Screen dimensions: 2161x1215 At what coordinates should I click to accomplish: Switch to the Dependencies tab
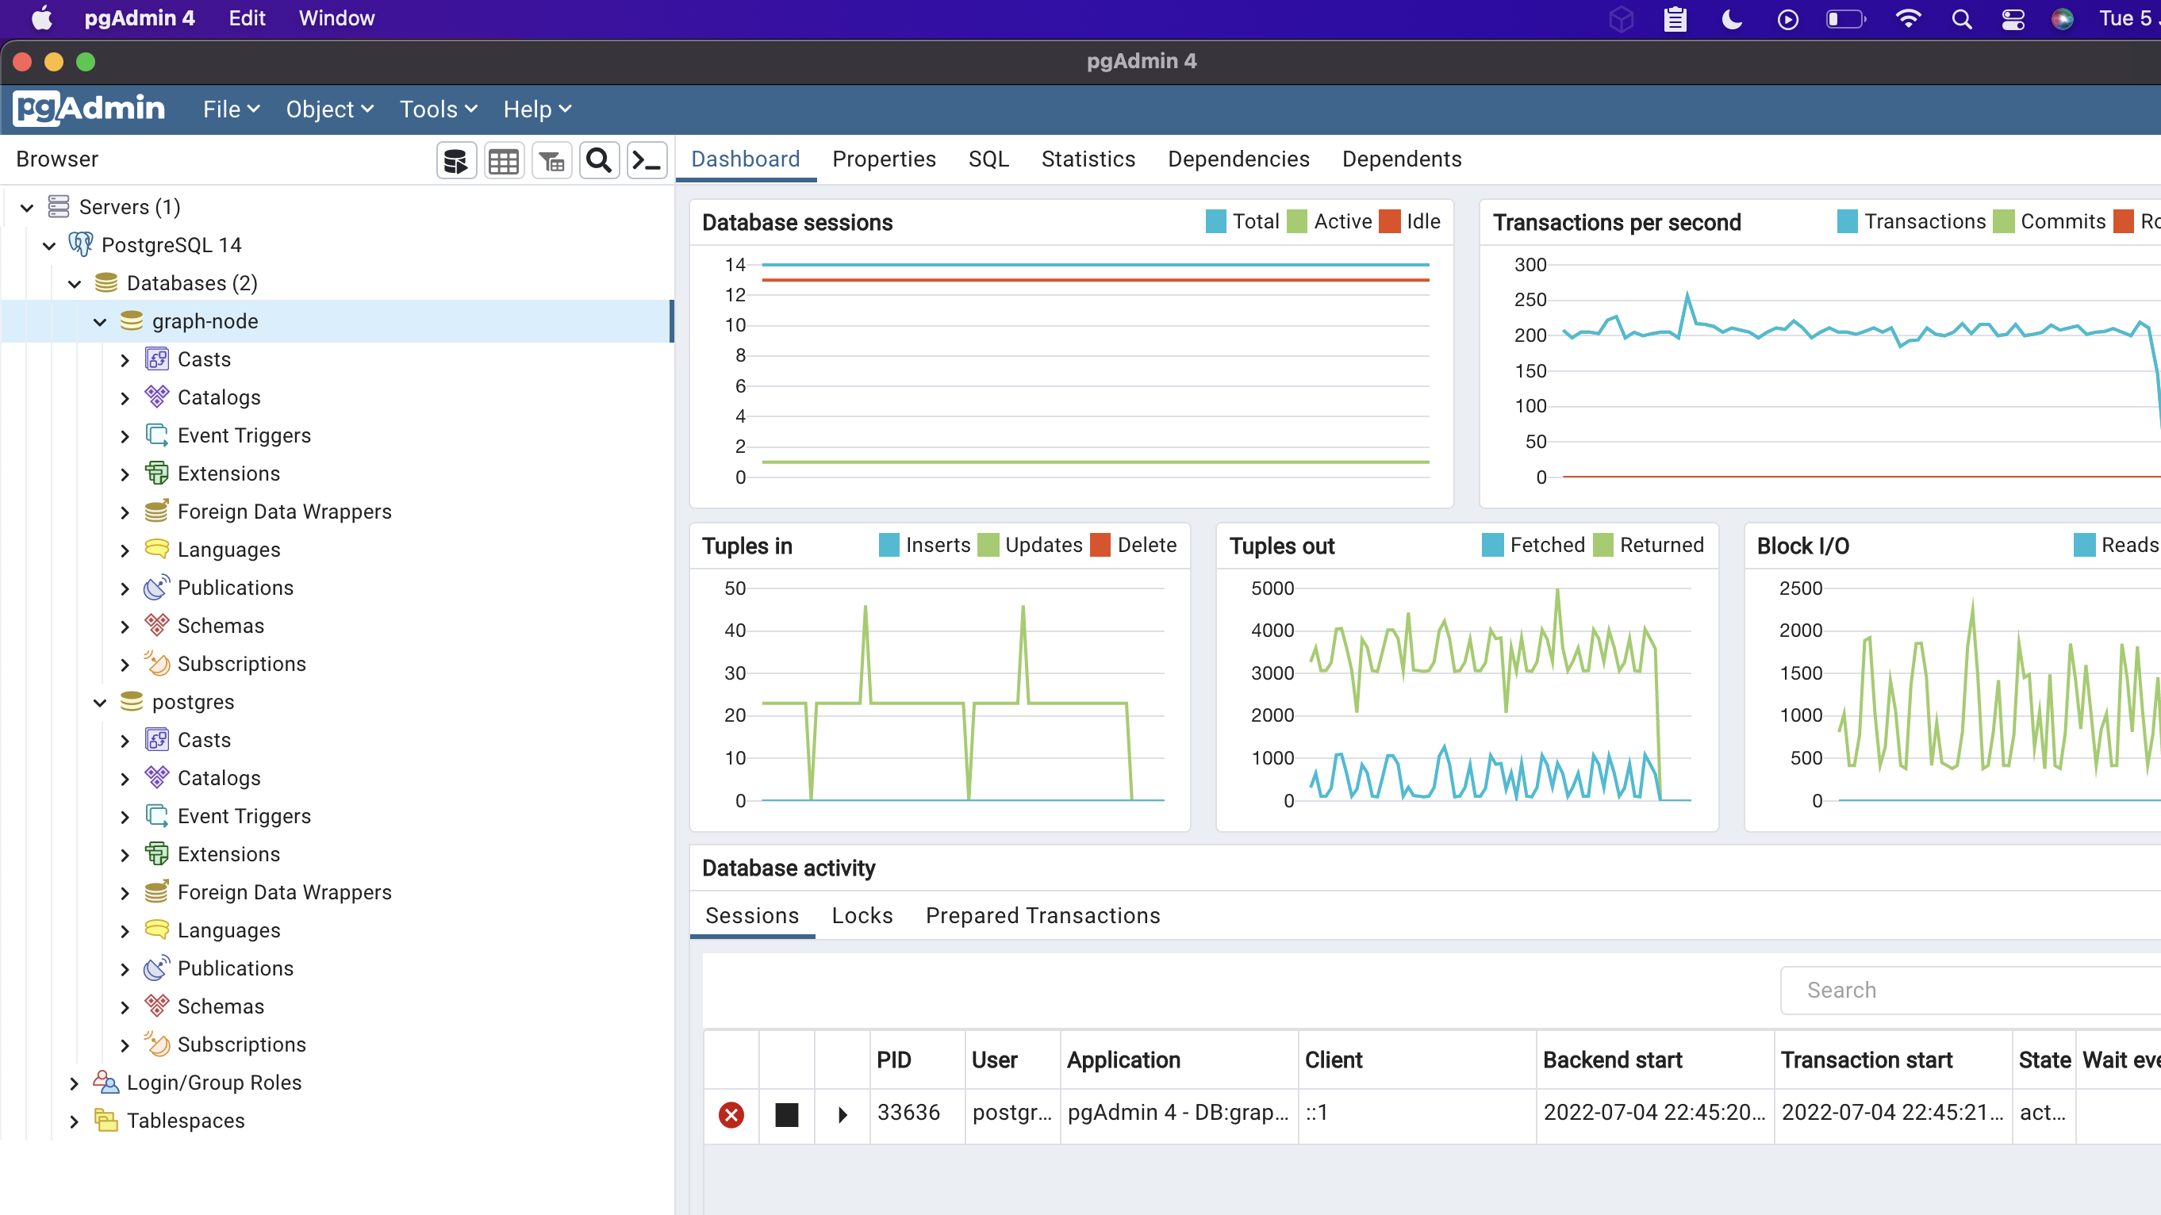[x=1238, y=159]
